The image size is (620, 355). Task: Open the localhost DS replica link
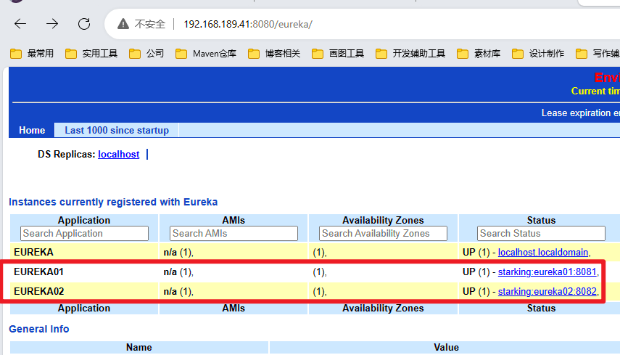pyautogui.click(x=119, y=155)
